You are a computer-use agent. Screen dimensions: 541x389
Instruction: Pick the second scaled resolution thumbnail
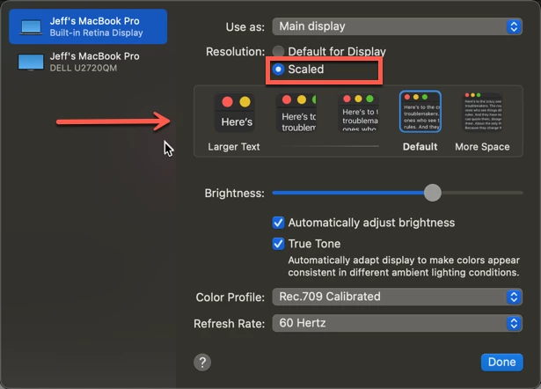296,112
